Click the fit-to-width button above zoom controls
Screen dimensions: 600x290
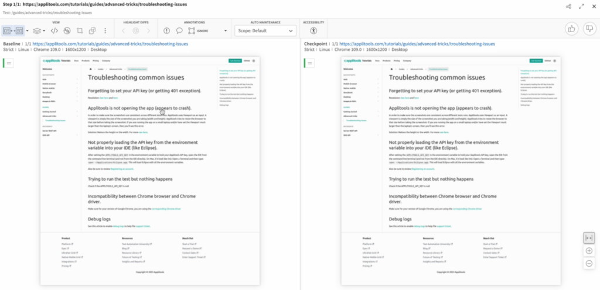pos(589,237)
